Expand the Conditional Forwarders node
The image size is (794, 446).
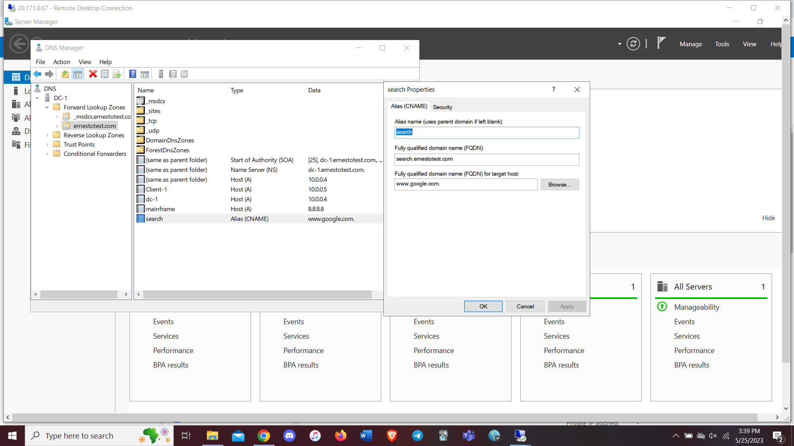pyautogui.click(x=48, y=154)
